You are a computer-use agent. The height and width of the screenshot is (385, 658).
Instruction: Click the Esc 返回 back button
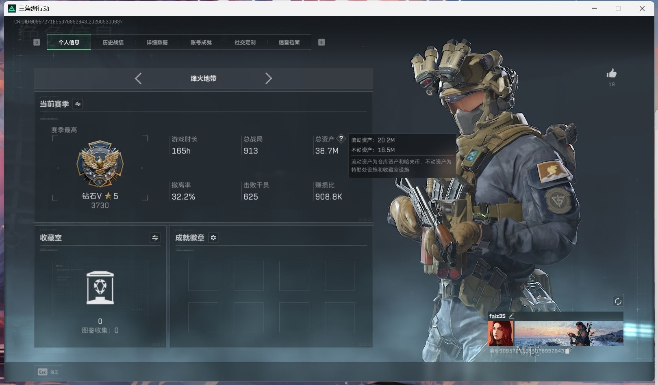coord(48,372)
